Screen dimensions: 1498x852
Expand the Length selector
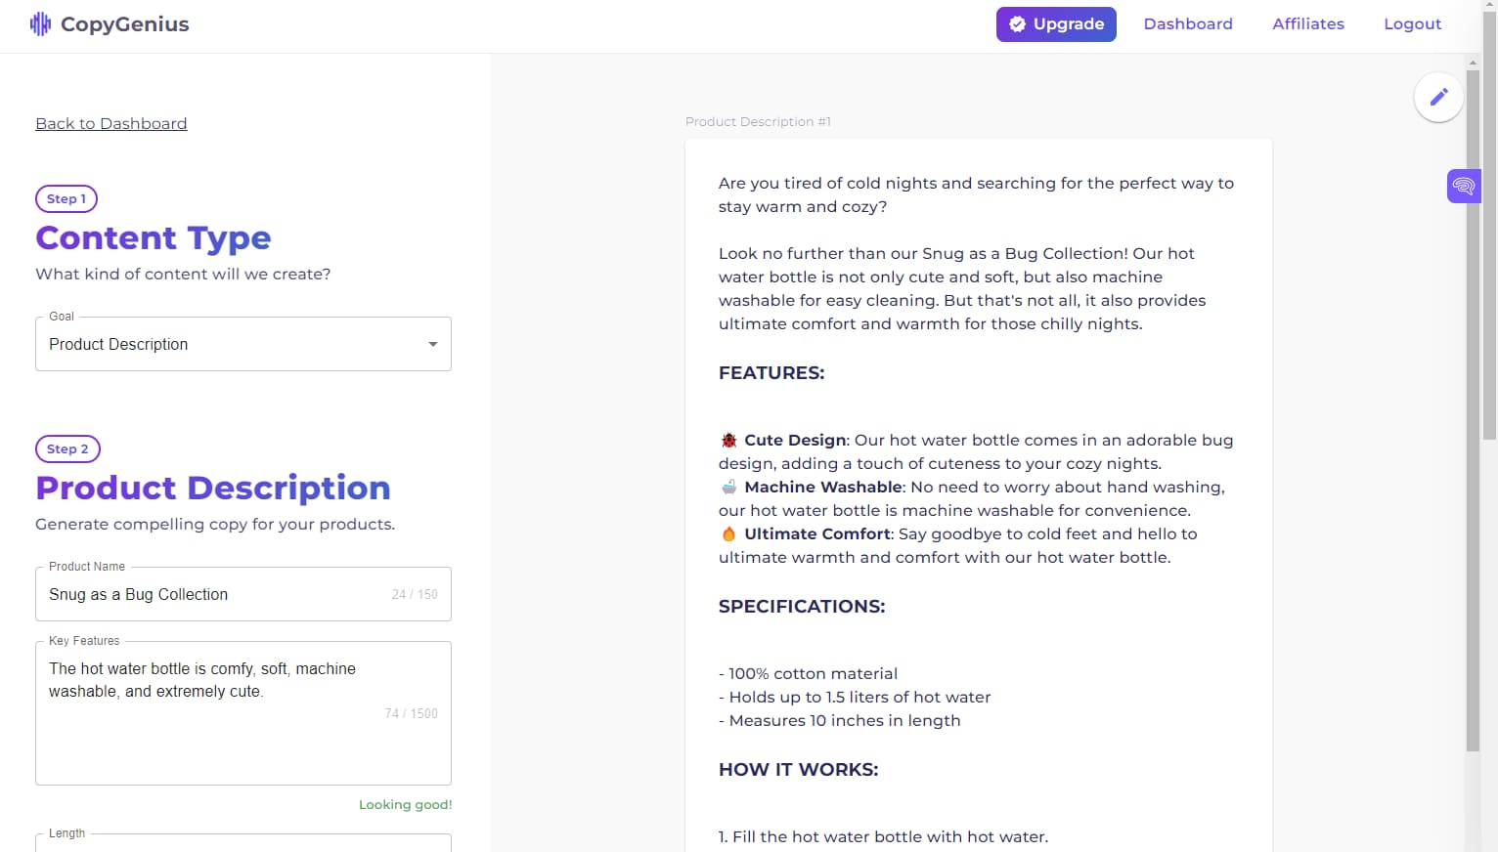[242, 844]
